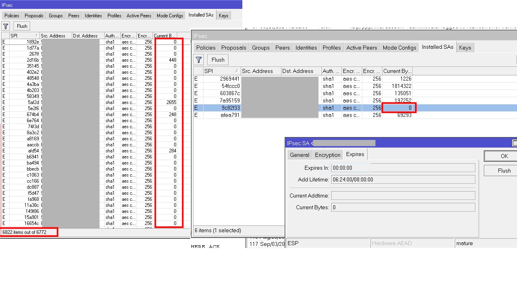Click the '6 items (1 selected)' status text
Image resolution: width=517 pixels, height=302 pixels.
[218, 230]
